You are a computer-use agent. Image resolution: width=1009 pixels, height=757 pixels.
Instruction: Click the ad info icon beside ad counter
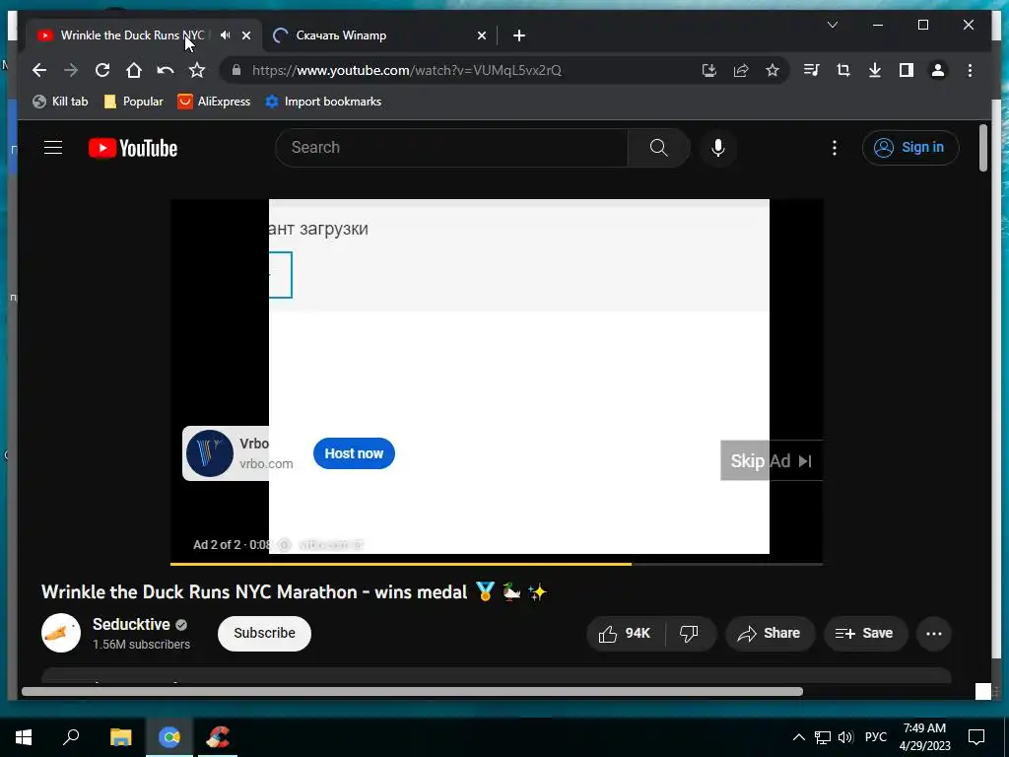pos(285,544)
